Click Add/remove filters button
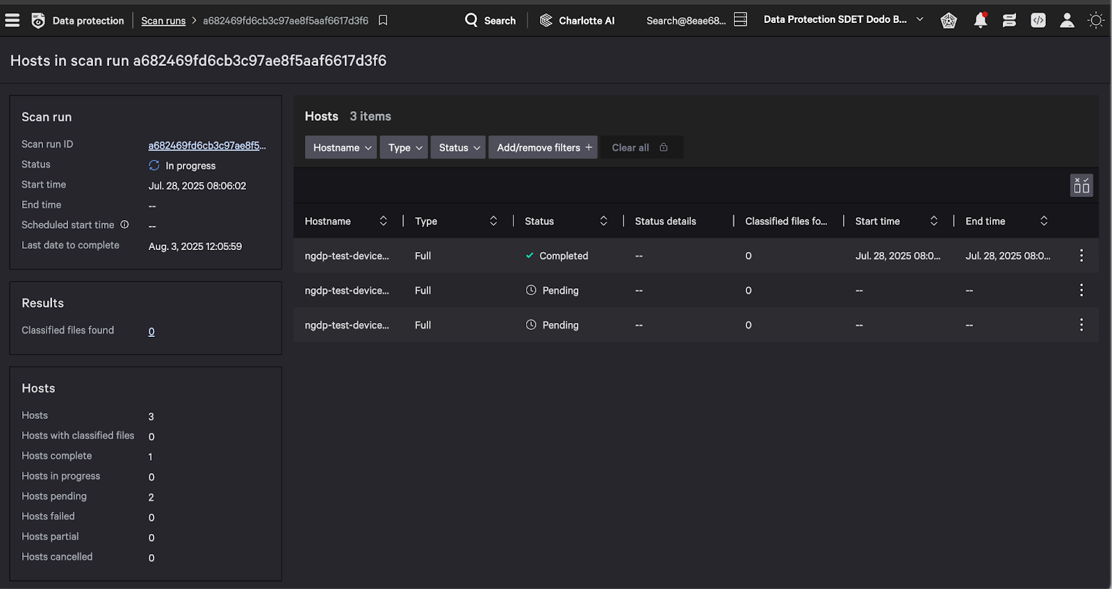Screen dimensions: 1112x589 (x=543, y=147)
